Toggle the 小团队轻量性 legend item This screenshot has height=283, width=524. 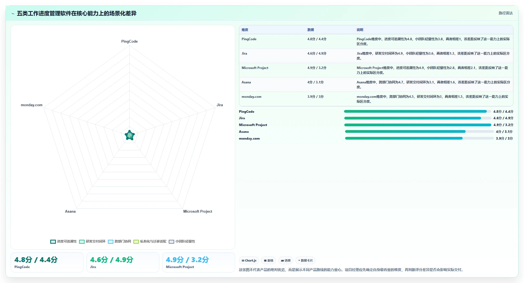182,241
